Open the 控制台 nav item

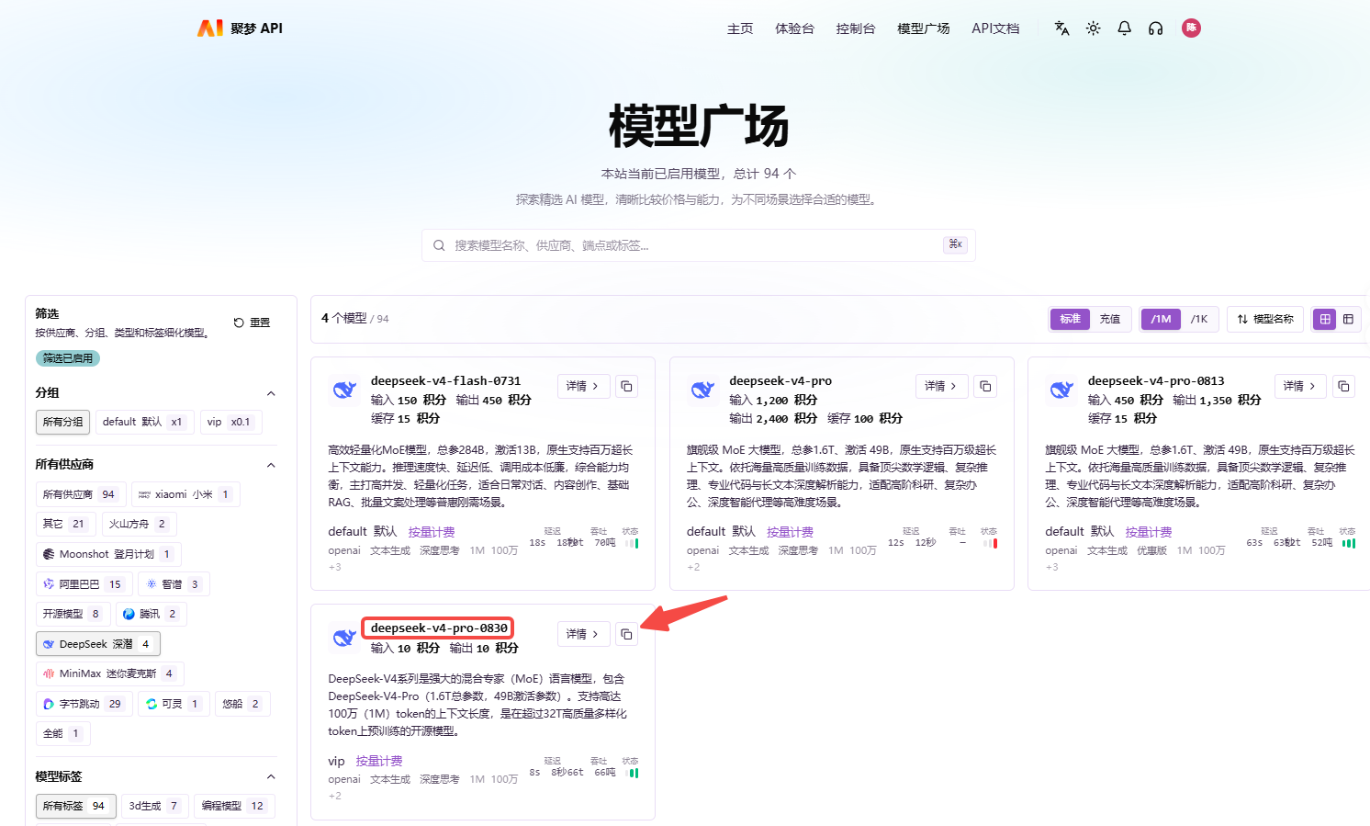pyautogui.click(x=856, y=28)
